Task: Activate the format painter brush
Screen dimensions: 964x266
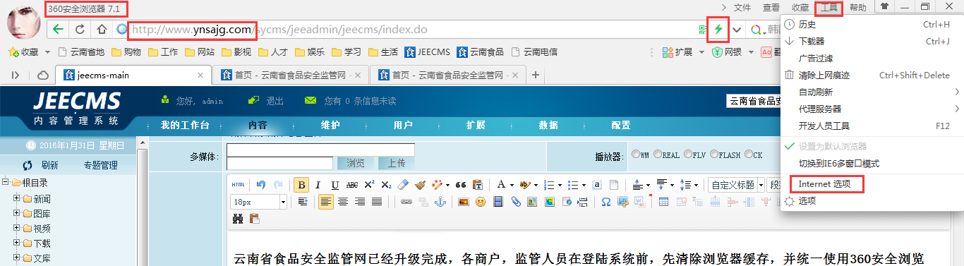Action: (x=420, y=185)
